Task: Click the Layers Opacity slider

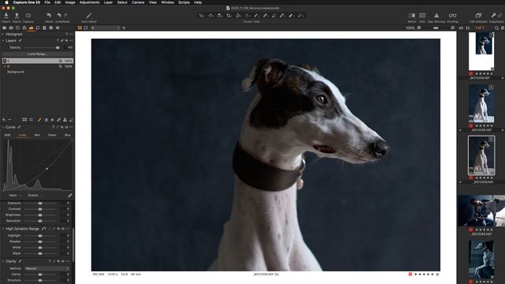Action: coord(41,47)
